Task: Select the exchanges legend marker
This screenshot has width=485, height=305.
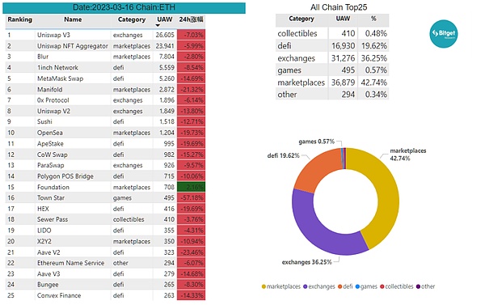Action: pos(306,286)
